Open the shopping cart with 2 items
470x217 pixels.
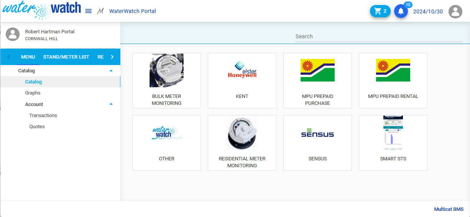point(380,11)
